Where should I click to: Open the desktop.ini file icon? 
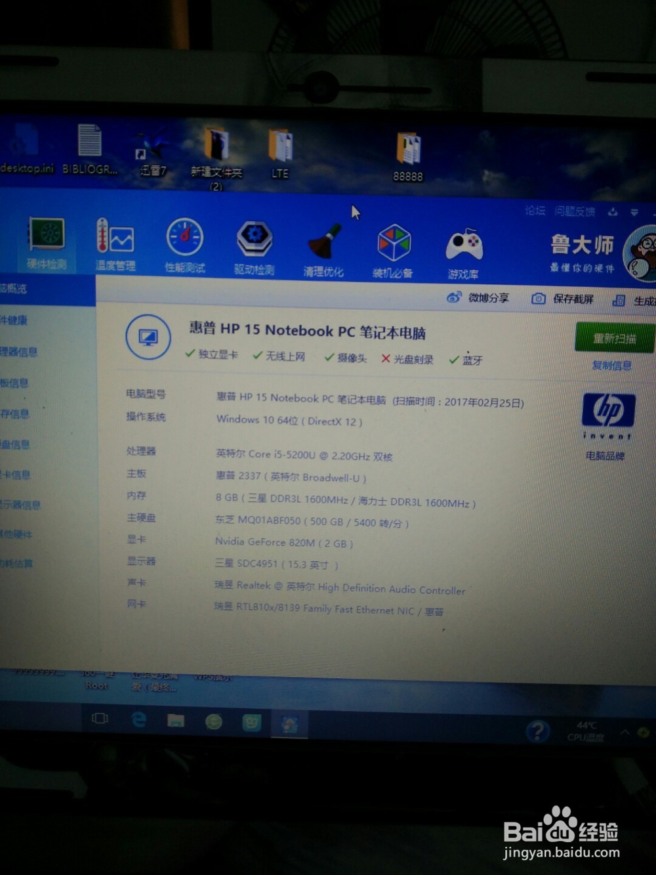26,148
